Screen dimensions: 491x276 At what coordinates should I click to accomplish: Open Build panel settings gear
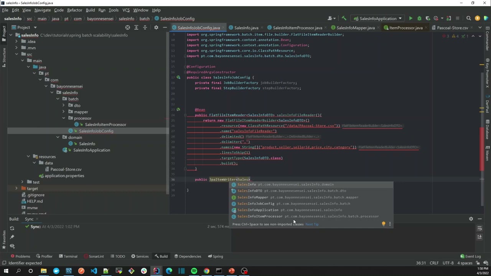click(471, 219)
